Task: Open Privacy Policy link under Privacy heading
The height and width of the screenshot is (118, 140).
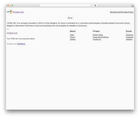Action: pos(98,35)
